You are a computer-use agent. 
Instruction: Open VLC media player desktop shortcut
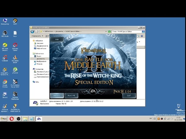15,59
